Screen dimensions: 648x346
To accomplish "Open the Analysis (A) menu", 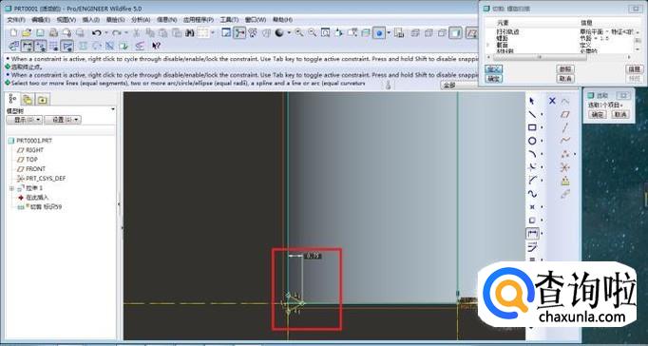I will 141,19.
